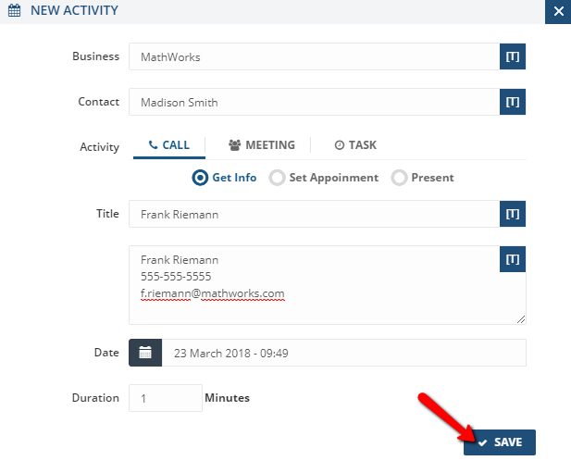Click the Contact field with Madison Smith
571x473 pixels.
point(314,102)
